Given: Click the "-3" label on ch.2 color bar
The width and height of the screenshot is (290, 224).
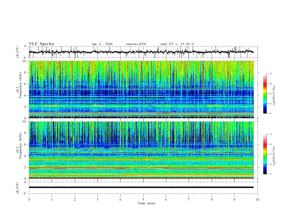Looking at the screenshot, I should [x=270, y=134].
